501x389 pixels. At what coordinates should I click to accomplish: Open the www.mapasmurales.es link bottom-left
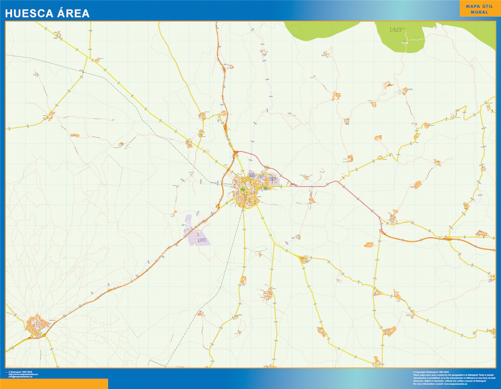pos(23,374)
